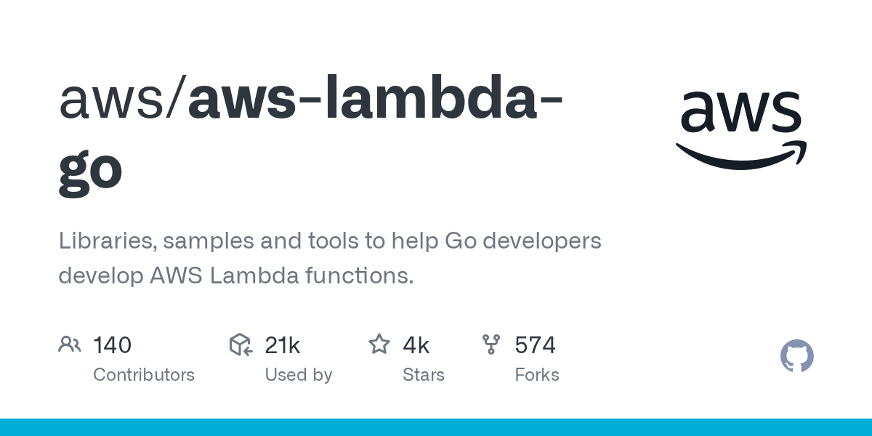Click the GitHub Octocat logo
Viewport: 872px width, 436px height.
(x=796, y=356)
